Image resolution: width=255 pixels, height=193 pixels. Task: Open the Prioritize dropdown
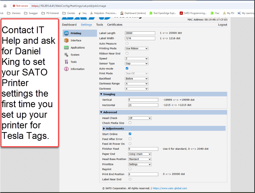140,164
